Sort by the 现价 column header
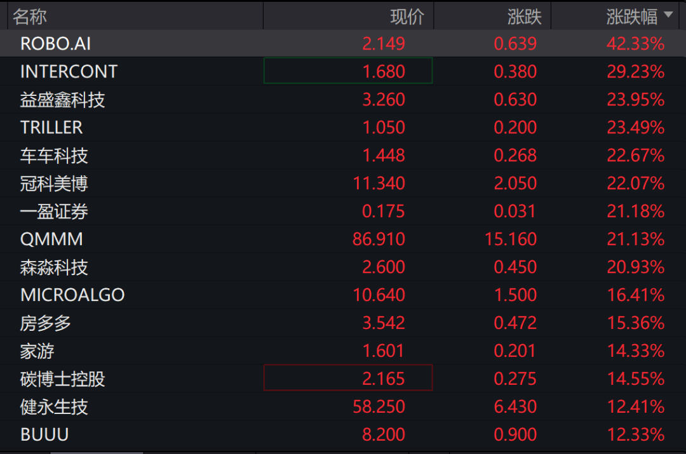 [x=407, y=17]
